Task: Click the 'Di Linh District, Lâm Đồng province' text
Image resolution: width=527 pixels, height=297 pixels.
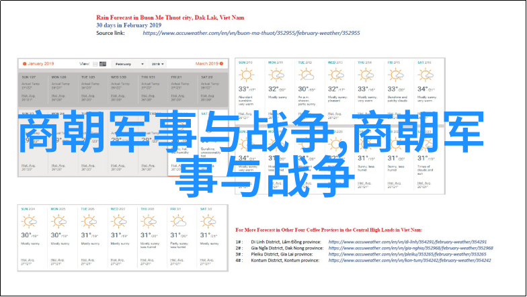Action: [x=286, y=242]
